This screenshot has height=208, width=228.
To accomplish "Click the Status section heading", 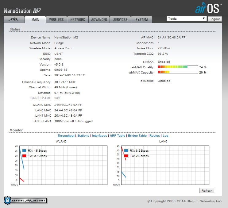I will pos(15,29).
